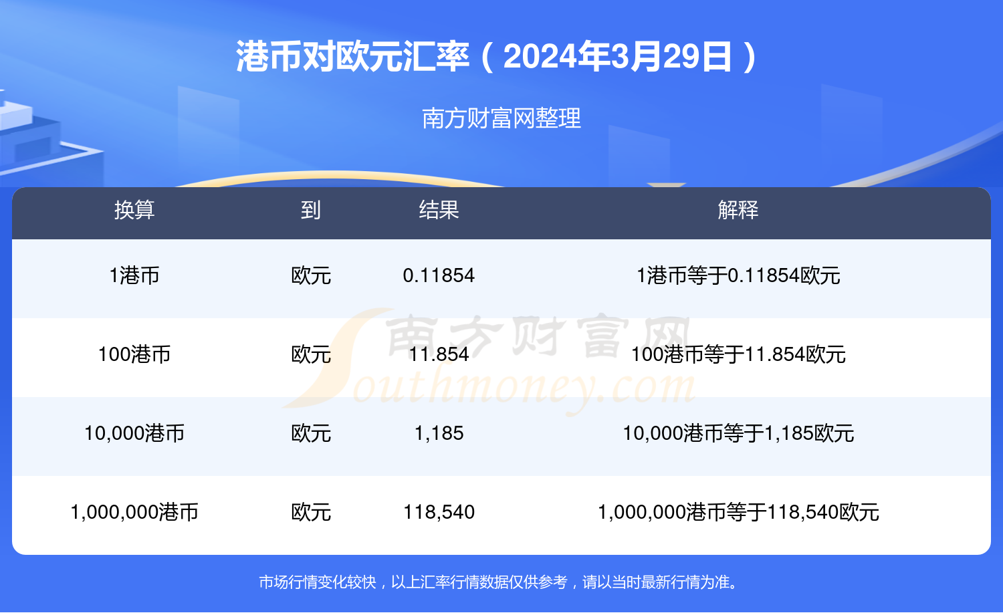Click the 结果 column header
The width and height of the screenshot is (1003, 615).
(439, 210)
